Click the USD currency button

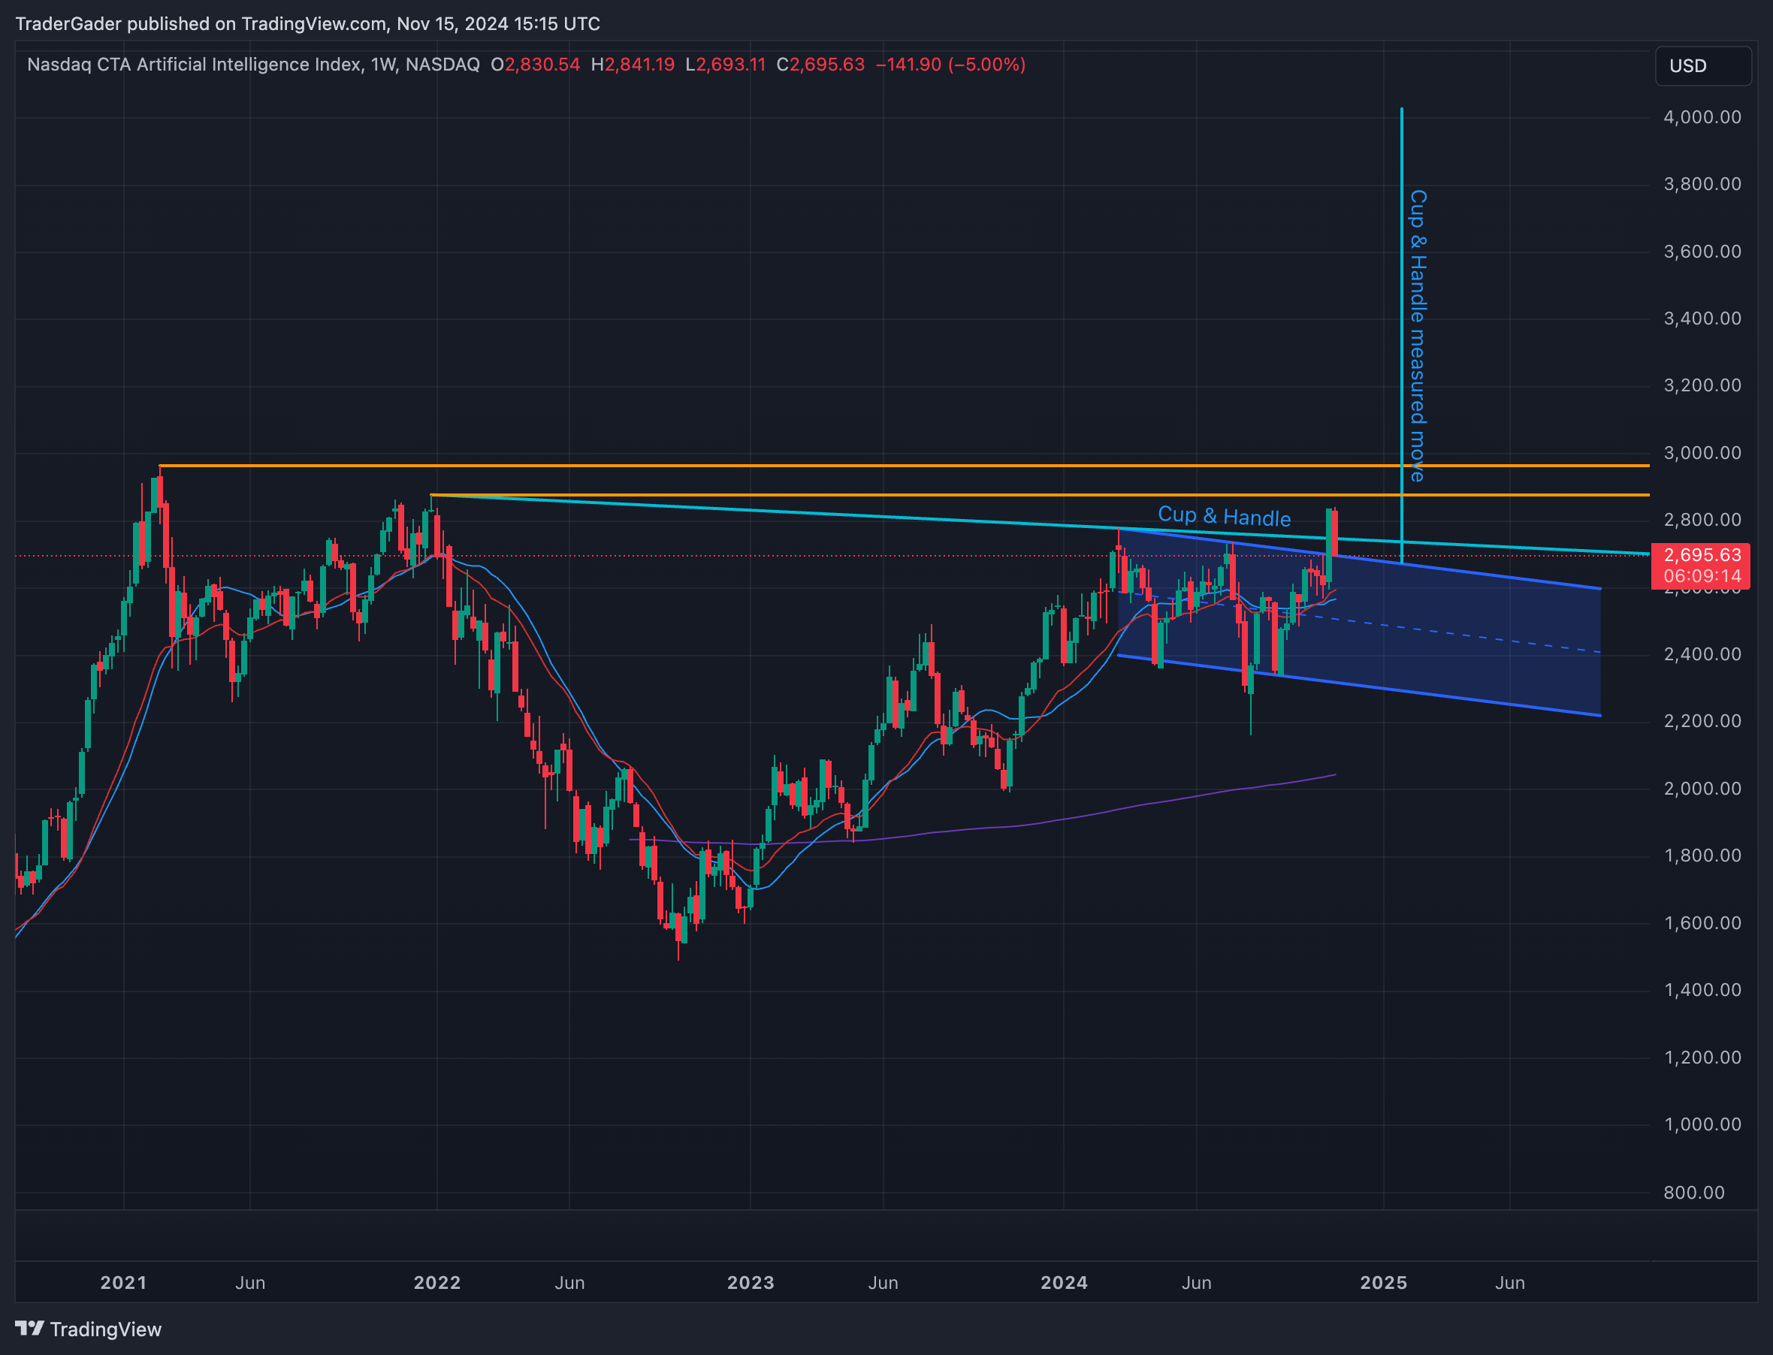[1703, 65]
